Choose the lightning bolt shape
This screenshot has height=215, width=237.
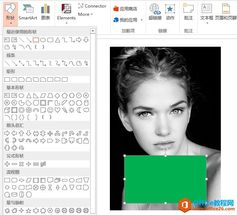pyautogui.click(x=64, y=110)
